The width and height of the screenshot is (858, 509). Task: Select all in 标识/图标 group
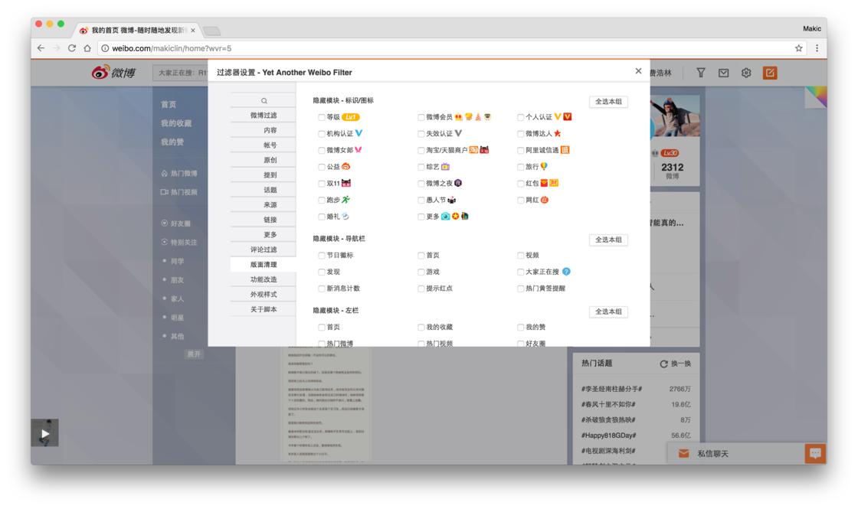(x=608, y=102)
